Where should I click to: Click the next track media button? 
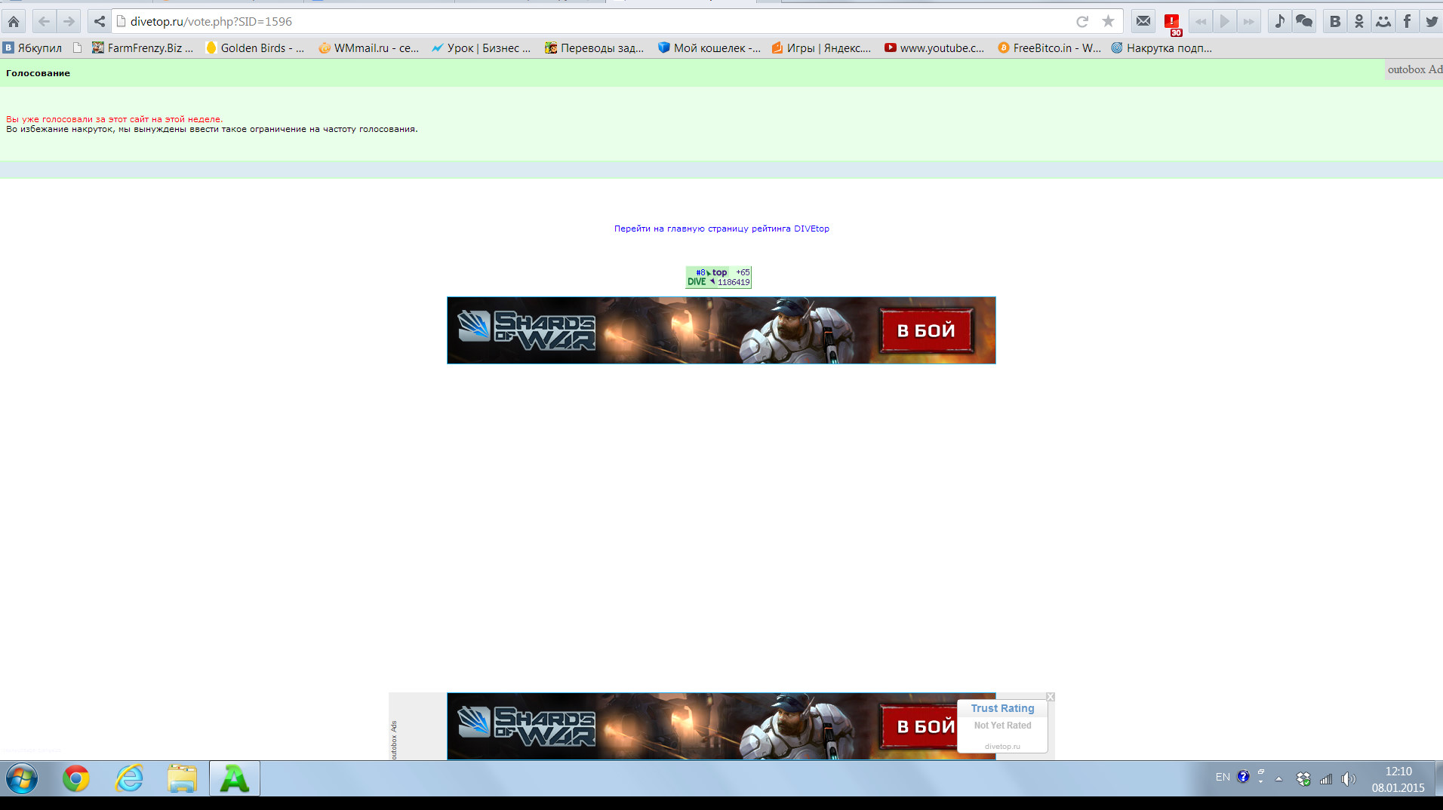point(1249,22)
